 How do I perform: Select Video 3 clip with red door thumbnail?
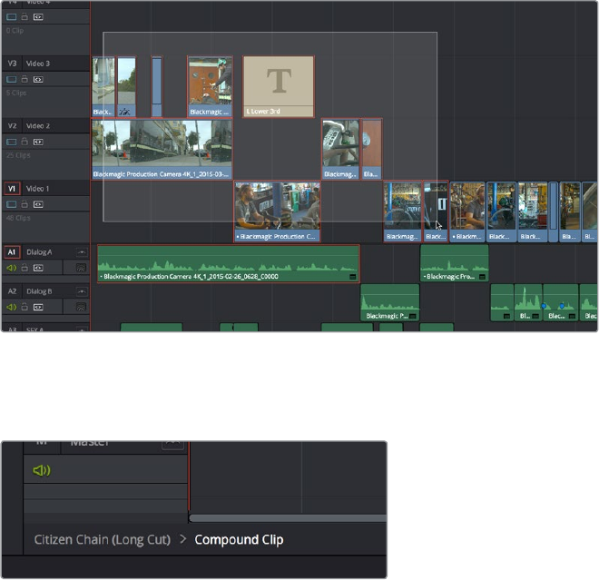[x=210, y=86]
